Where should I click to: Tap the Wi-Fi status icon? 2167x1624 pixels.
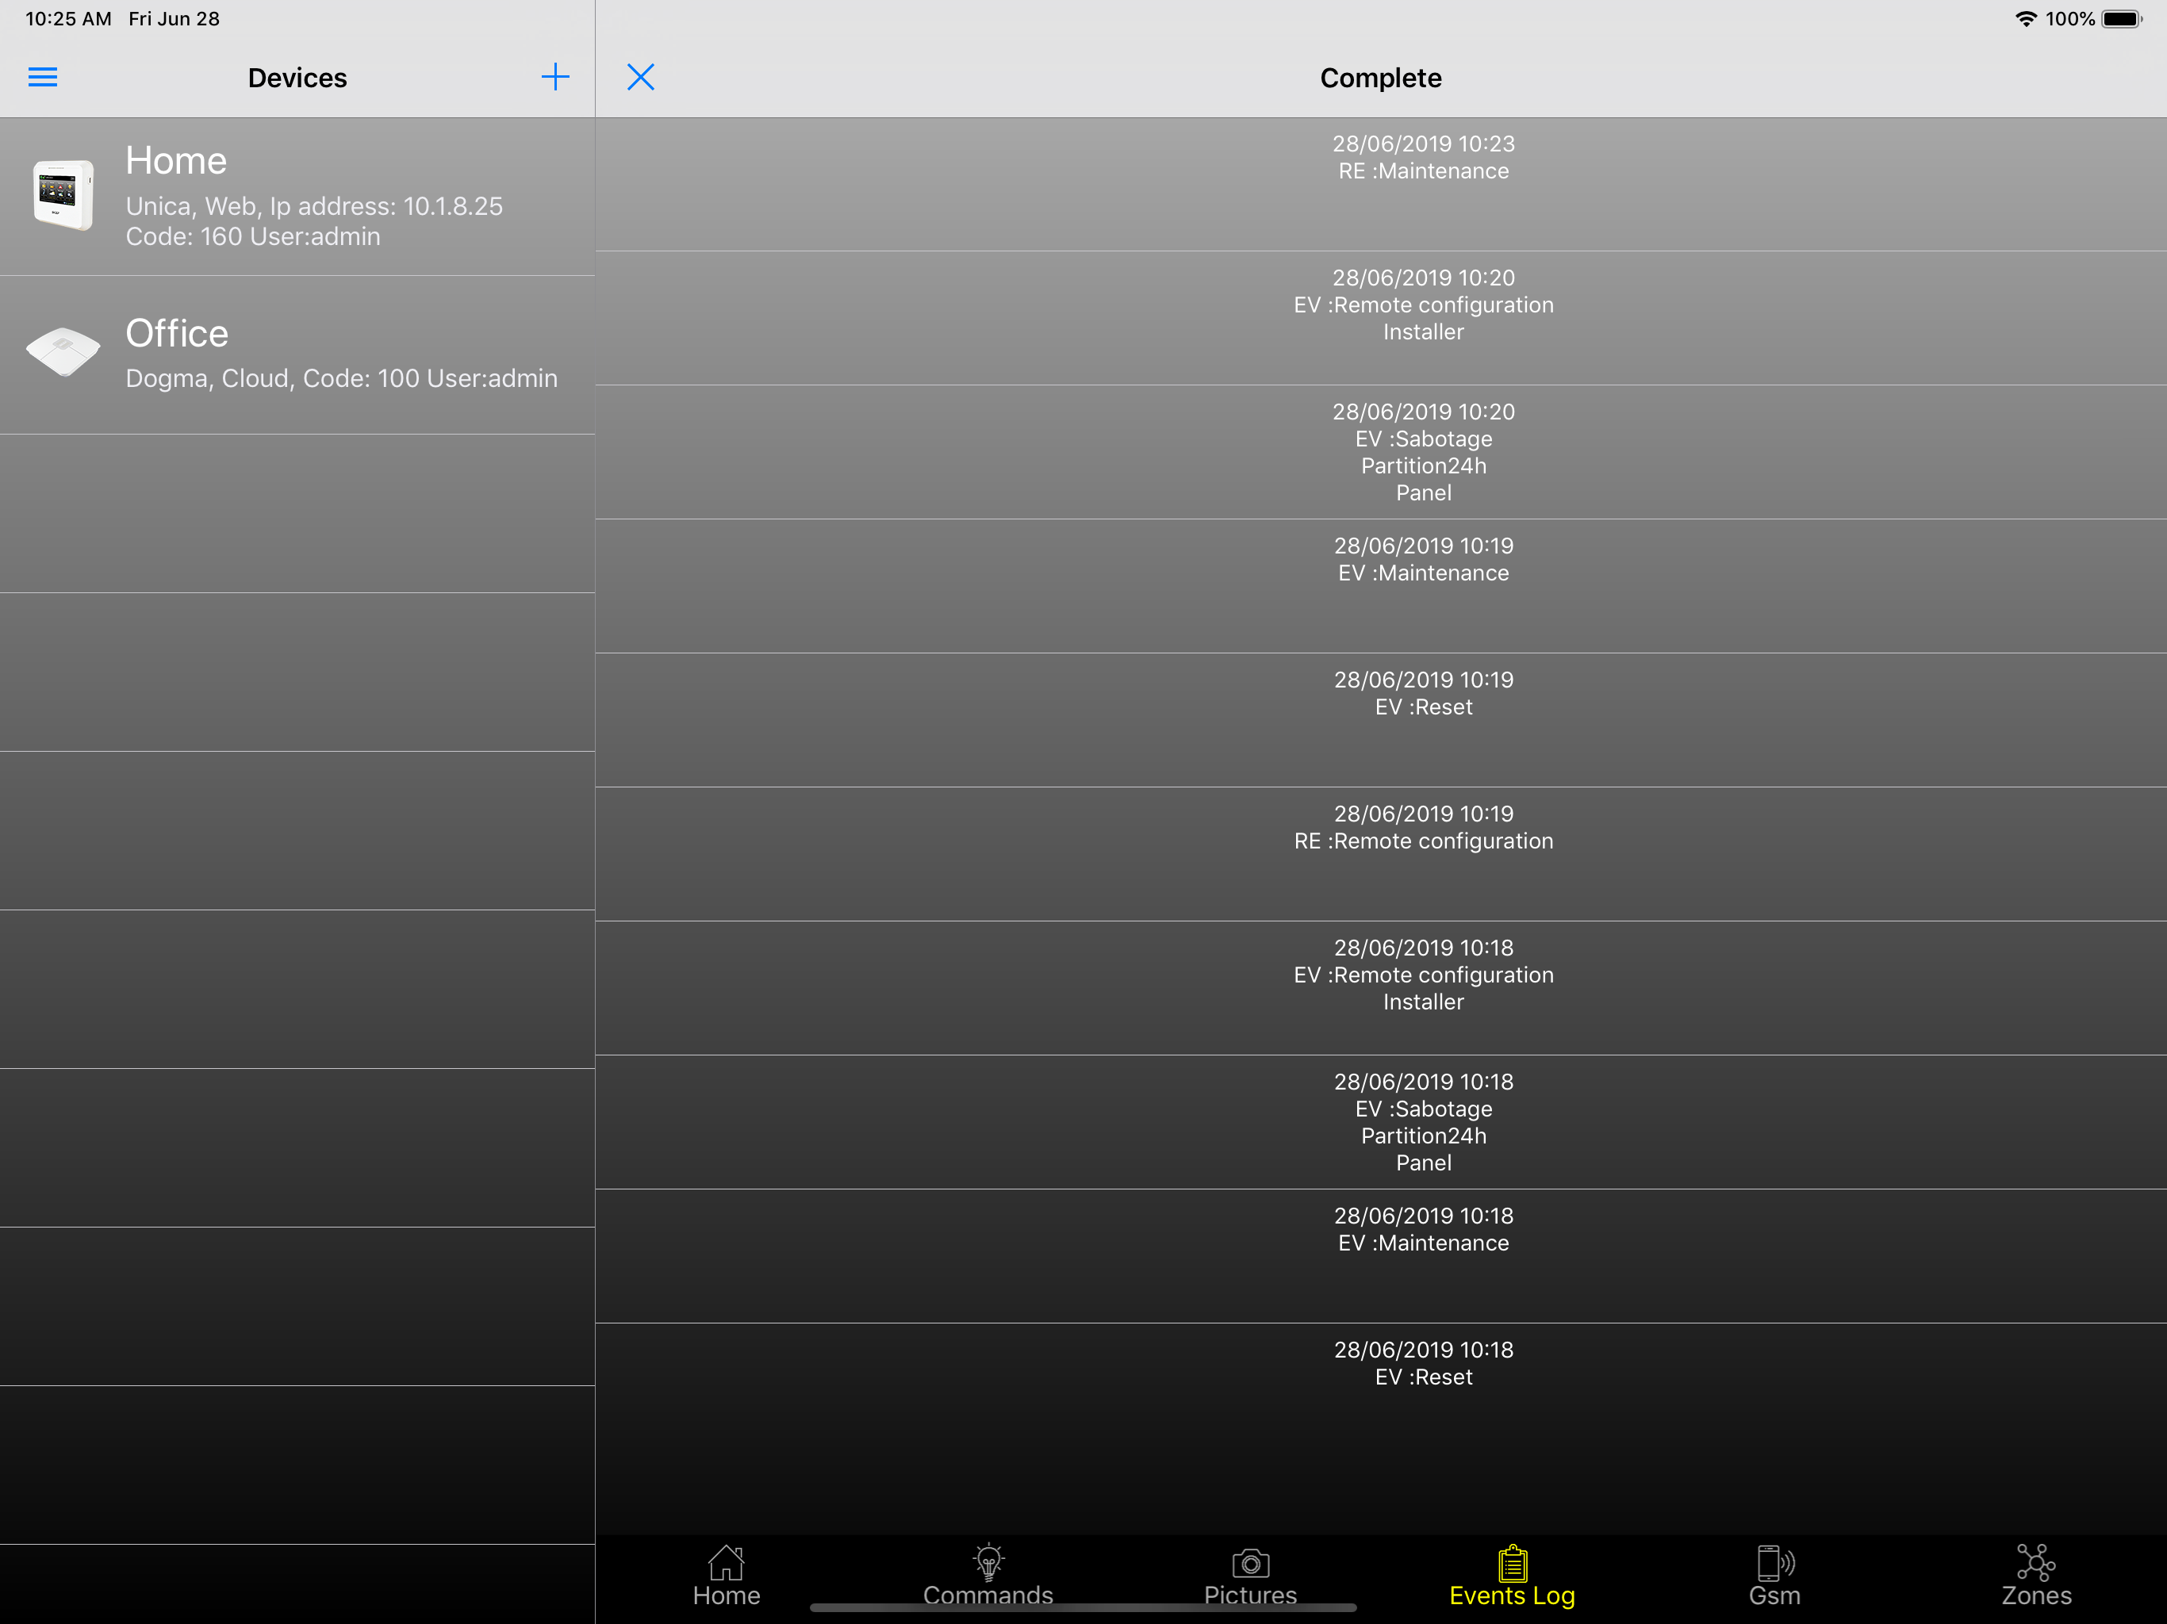tap(2026, 18)
